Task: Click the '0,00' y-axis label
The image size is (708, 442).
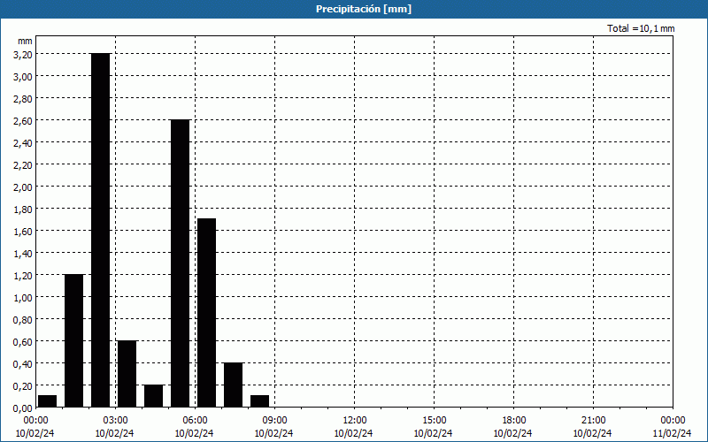Action: (x=23, y=408)
